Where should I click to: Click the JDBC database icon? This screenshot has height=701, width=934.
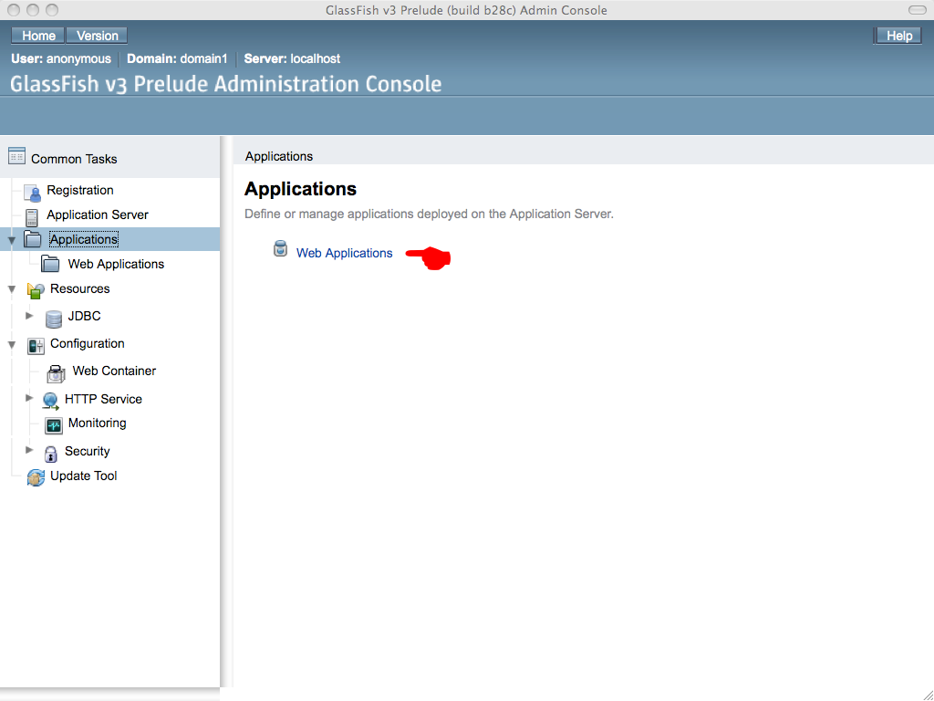point(54,319)
